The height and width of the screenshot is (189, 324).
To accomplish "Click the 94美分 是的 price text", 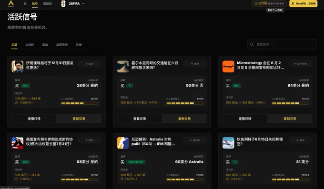I will click(x=298, y=86).
